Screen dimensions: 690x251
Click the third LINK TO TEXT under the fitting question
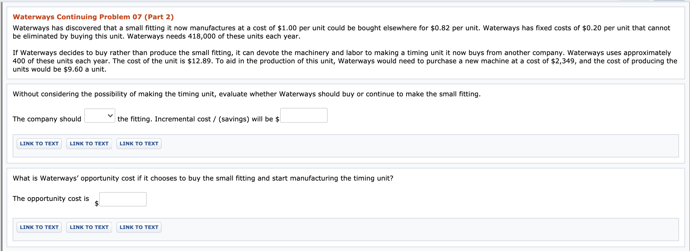(139, 143)
